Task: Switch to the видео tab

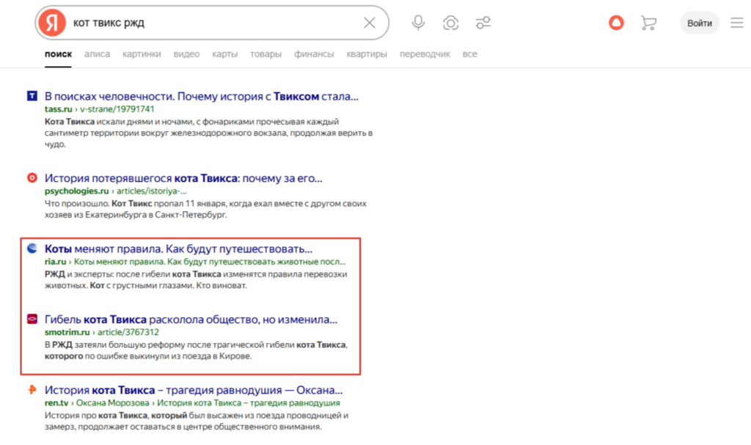Action: click(186, 54)
